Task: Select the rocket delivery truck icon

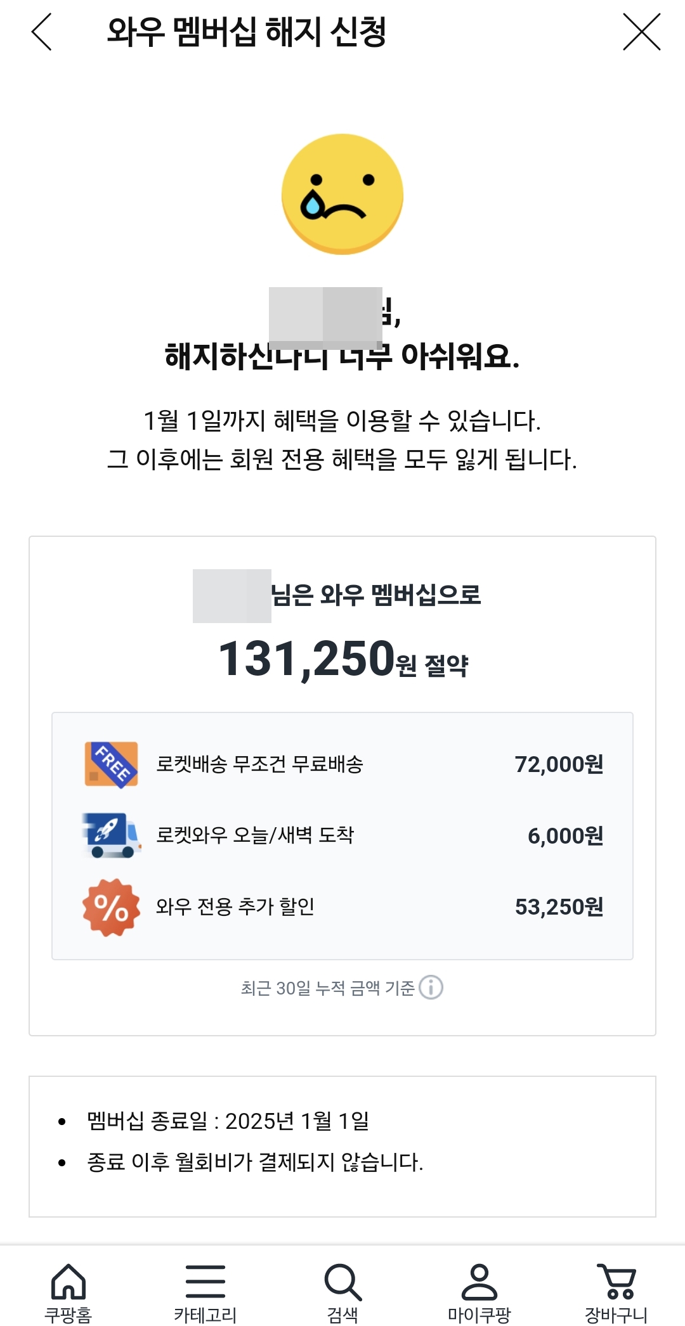Action: coord(110,836)
